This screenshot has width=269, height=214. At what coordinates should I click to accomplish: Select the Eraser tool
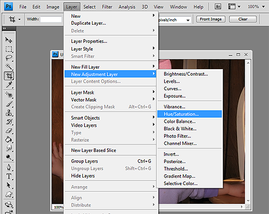[x=9, y=131]
